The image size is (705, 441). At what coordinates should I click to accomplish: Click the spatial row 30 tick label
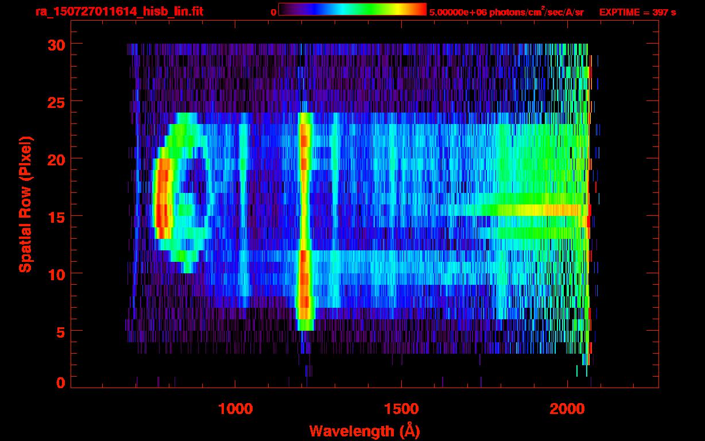coord(57,44)
